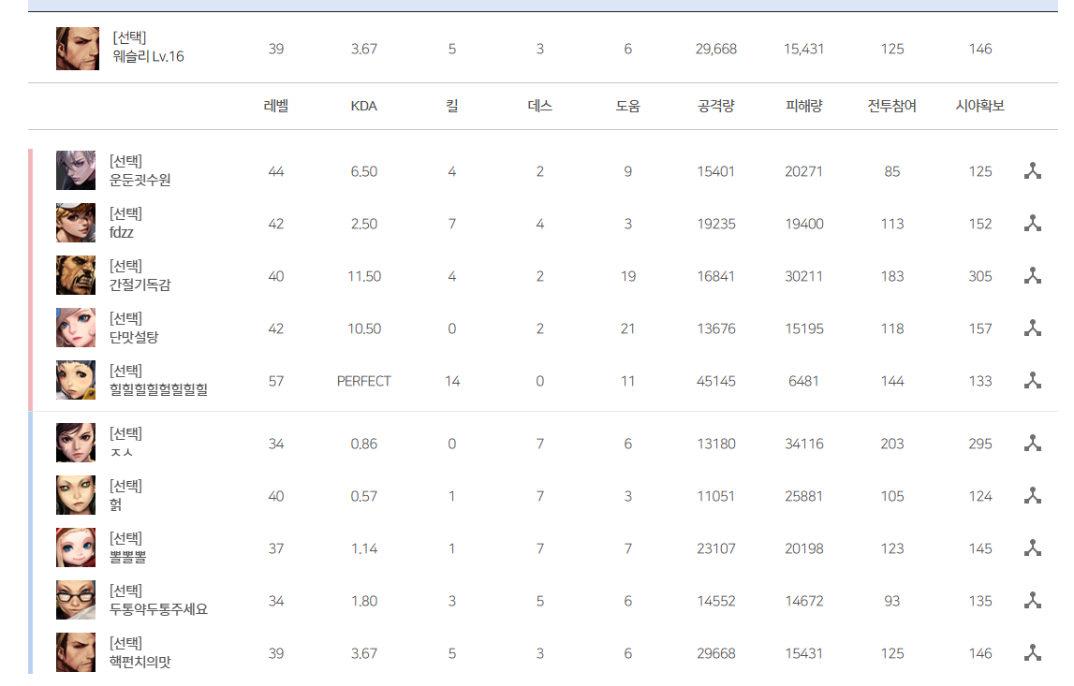
Task: Open player name 힐힐힐힐헐힐힐힐
Action: click(x=158, y=389)
